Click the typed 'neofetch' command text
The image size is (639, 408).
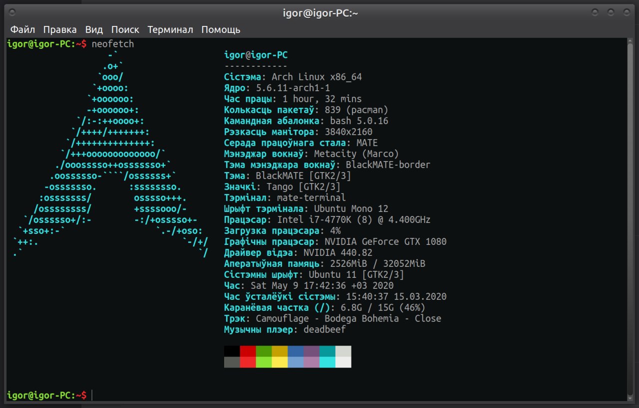click(113, 44)
